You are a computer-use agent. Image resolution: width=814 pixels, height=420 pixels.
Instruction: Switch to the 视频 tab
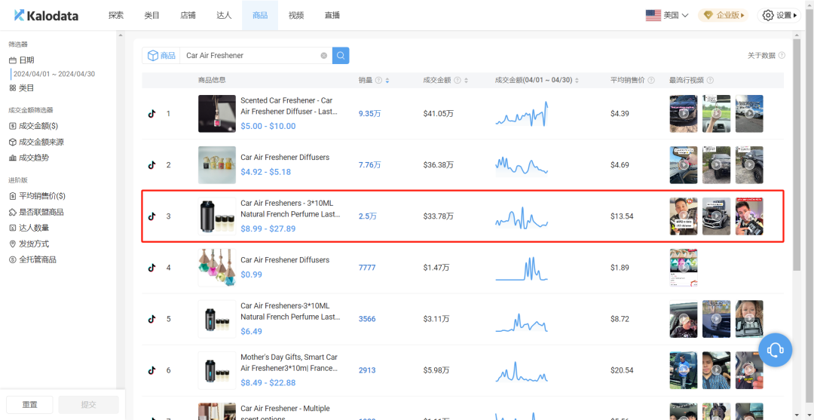point(295,15)
